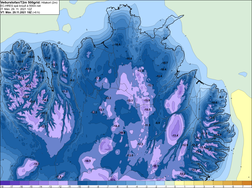Image resolution: width=252 pixels, height=188 pixels.
Task: Click the -11.5 temperature label
Action: 147,125
